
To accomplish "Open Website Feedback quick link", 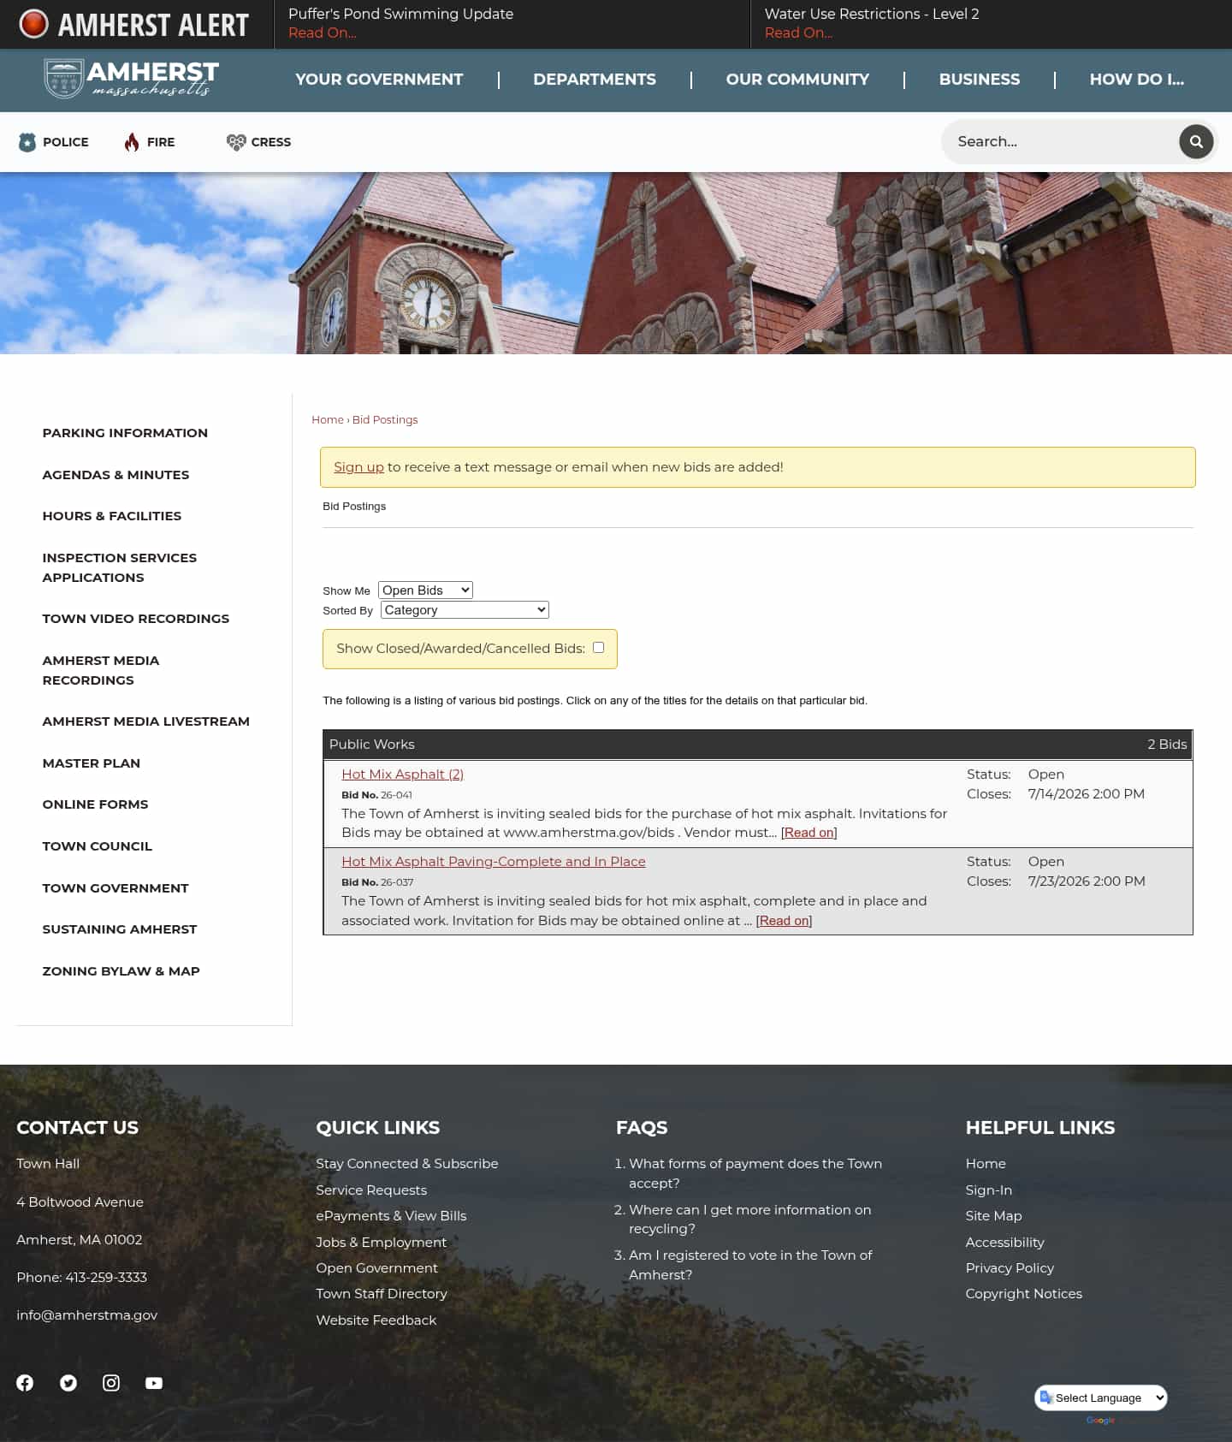I will coord(376,1320).
